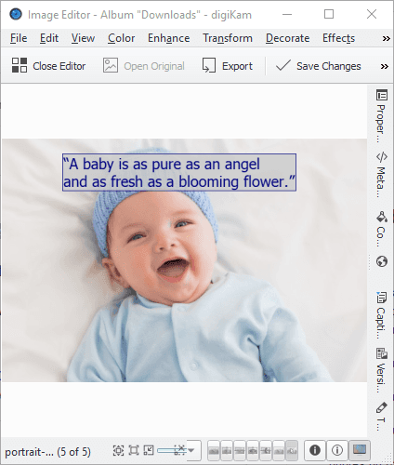Open the Enhance menu
Image resolution: width=394 pixels, height=465 pixels.
[168, 38]
